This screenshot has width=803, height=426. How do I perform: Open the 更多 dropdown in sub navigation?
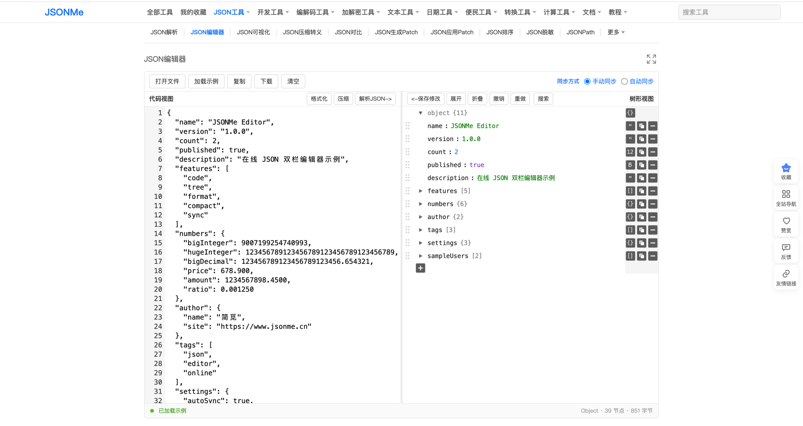(x=616, y=32)
